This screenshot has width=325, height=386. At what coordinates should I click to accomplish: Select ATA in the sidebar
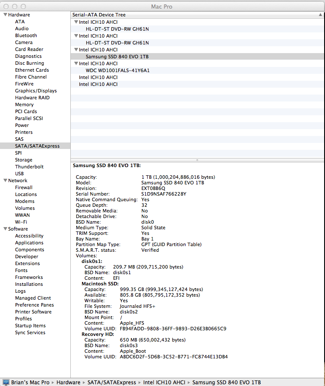(x=20, y=22)
